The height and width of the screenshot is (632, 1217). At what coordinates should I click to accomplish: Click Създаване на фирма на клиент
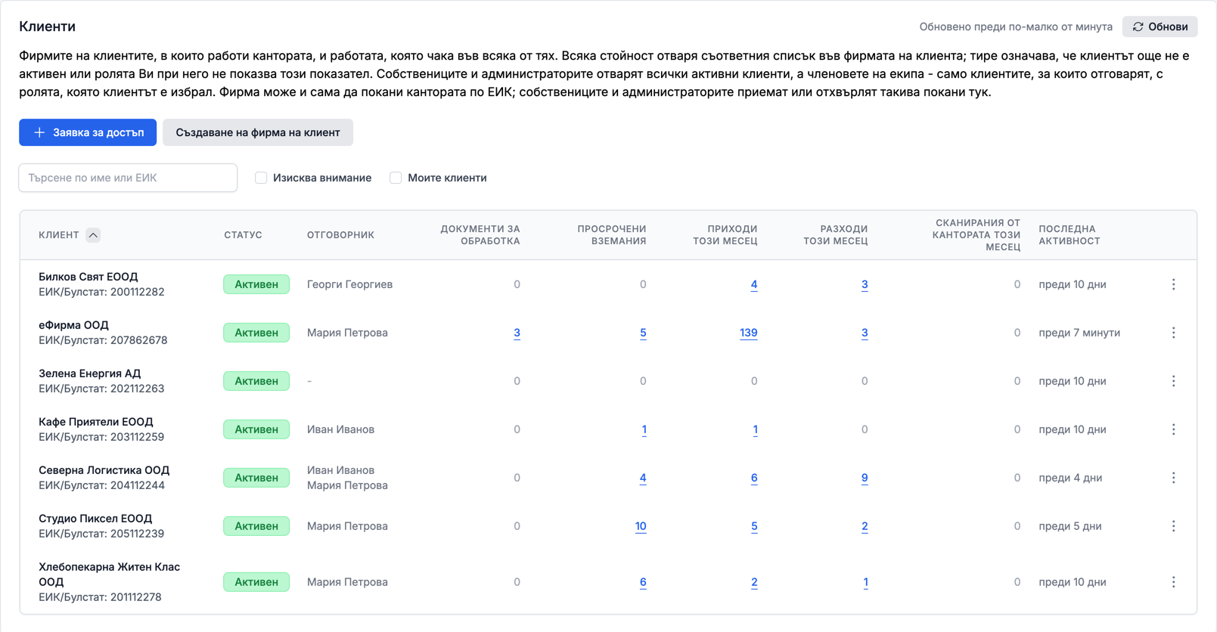point(258,132)
